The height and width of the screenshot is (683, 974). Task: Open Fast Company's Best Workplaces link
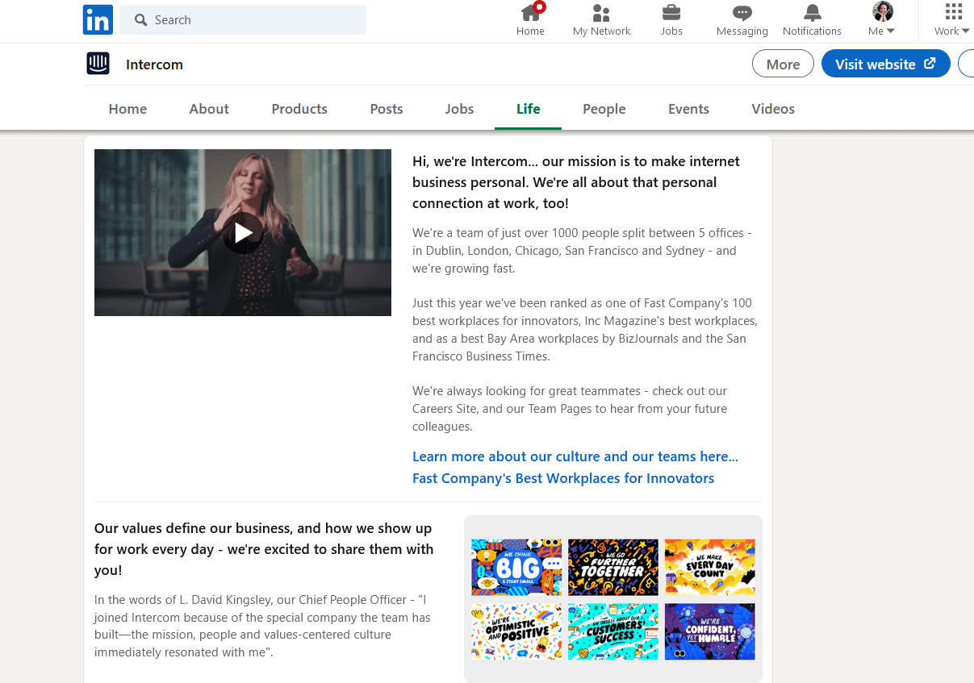pyautogui.click(x=563, y=478)
